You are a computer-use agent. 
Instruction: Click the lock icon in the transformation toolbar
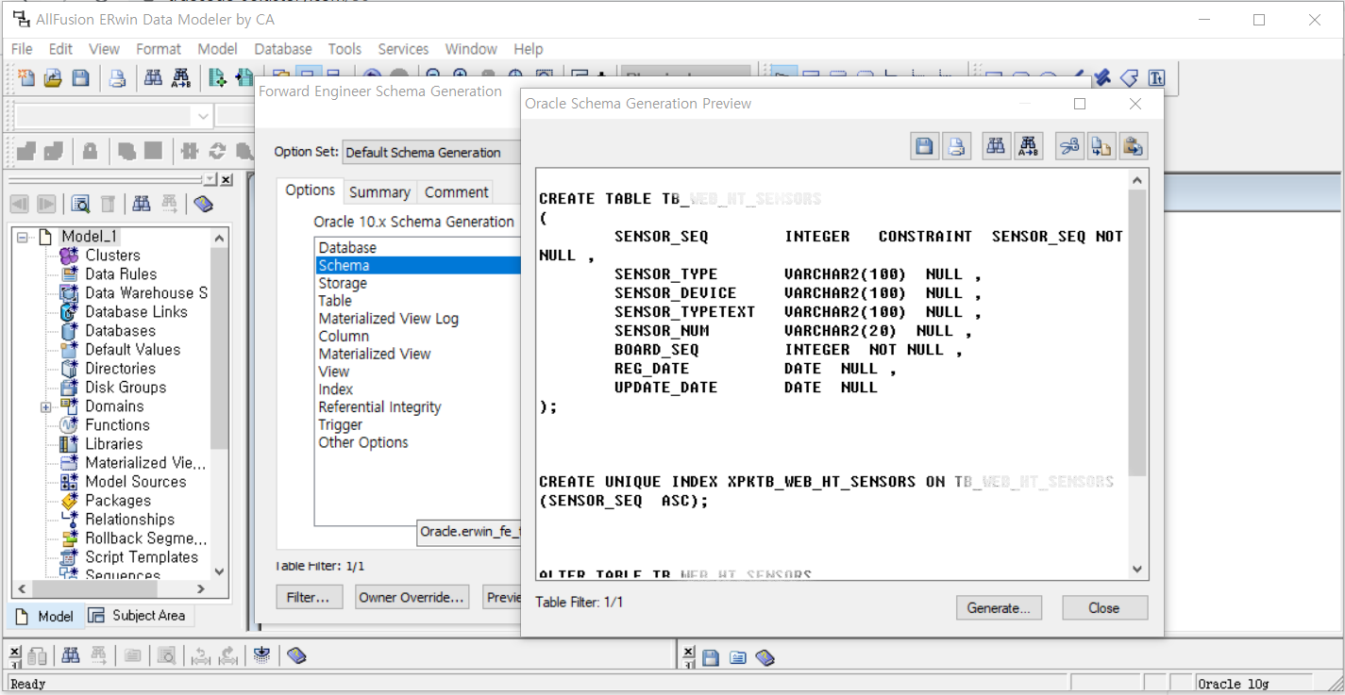coord(90,151)
